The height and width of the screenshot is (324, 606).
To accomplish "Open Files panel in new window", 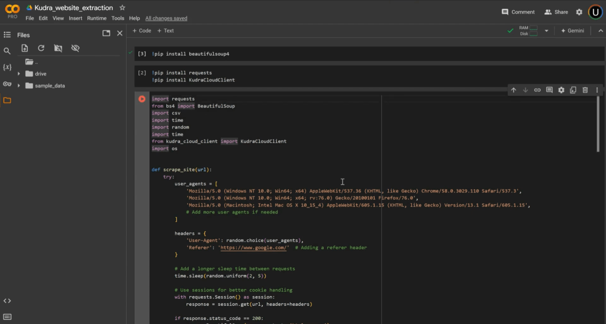I will (x=107, y=33).
